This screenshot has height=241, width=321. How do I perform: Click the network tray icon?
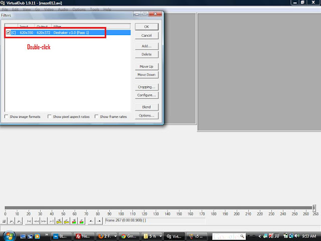[291, 236]
